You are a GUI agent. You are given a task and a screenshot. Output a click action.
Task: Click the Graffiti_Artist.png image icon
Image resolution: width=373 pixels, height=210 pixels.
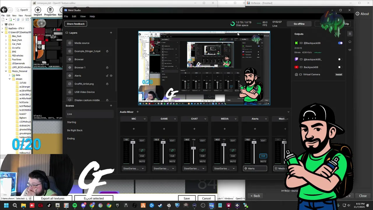click(x=70, y=84)
